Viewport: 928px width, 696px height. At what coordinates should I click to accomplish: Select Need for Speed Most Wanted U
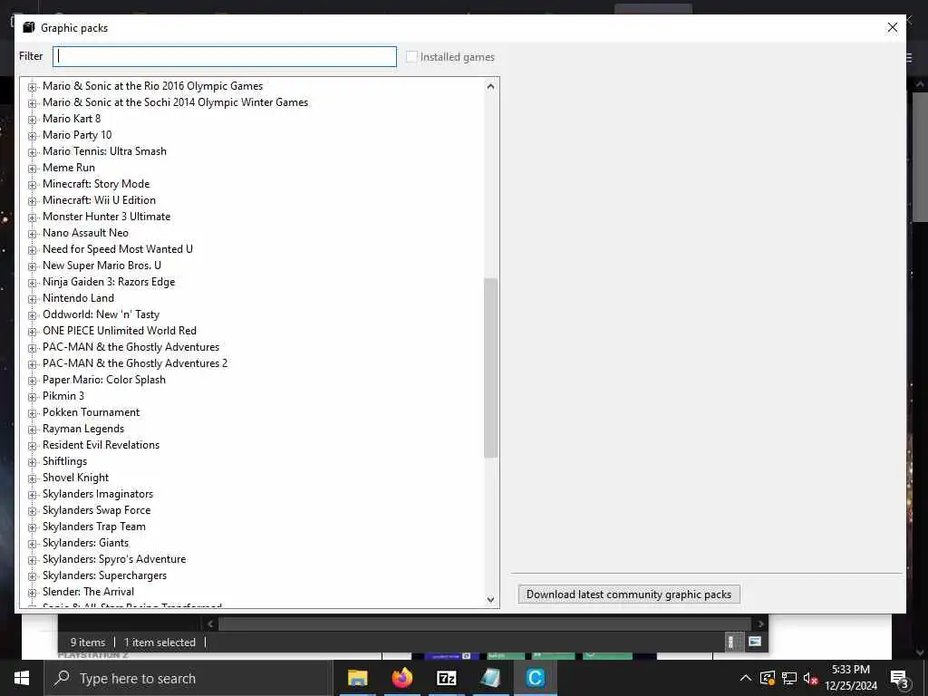117,249
